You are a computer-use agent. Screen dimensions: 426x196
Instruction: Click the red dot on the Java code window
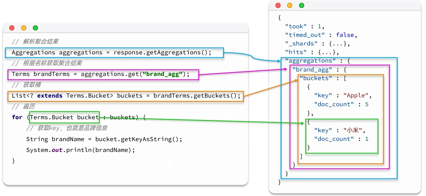point(12,28)
